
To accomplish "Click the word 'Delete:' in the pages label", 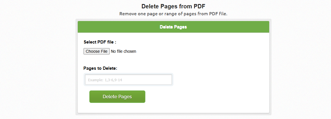I will (x=110, y=68).
